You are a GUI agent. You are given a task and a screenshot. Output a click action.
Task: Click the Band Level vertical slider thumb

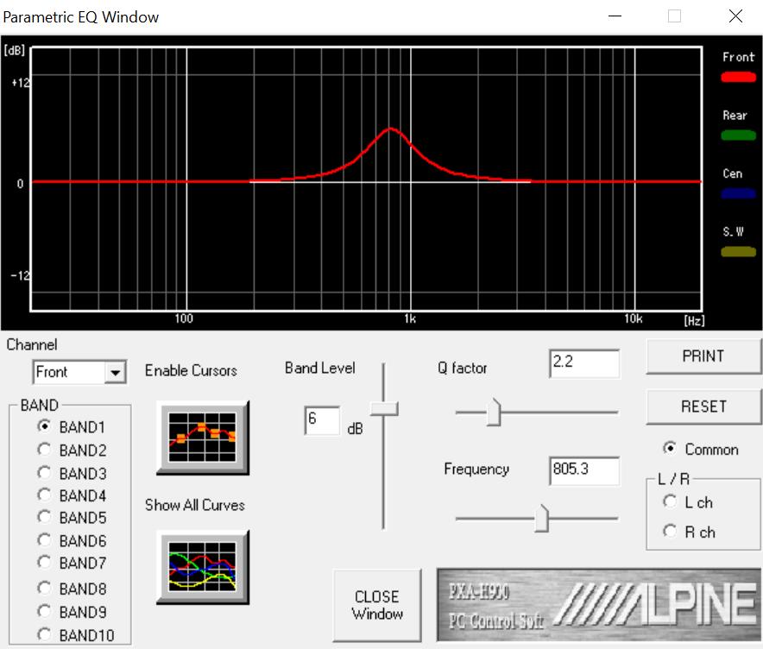coord(384,408)
